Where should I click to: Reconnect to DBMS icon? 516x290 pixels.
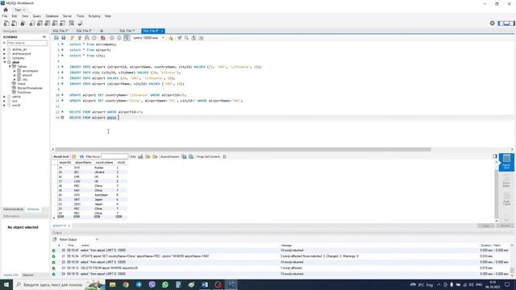[x=80, y=23]
